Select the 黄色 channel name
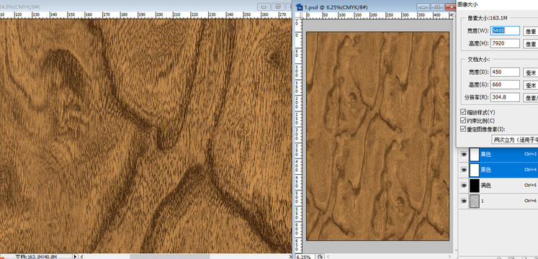This screenshot has width=538, height=259. pyautogui.click(x=486, y=155)
